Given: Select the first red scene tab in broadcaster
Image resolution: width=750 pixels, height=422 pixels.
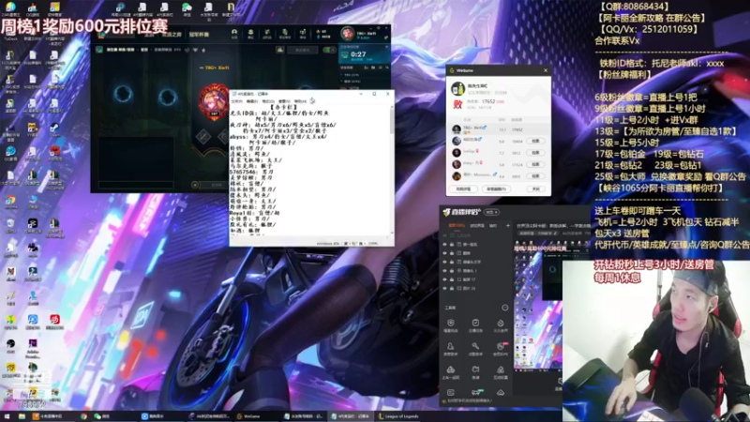Looking at the screenshot, I should (x=457, y=225).
